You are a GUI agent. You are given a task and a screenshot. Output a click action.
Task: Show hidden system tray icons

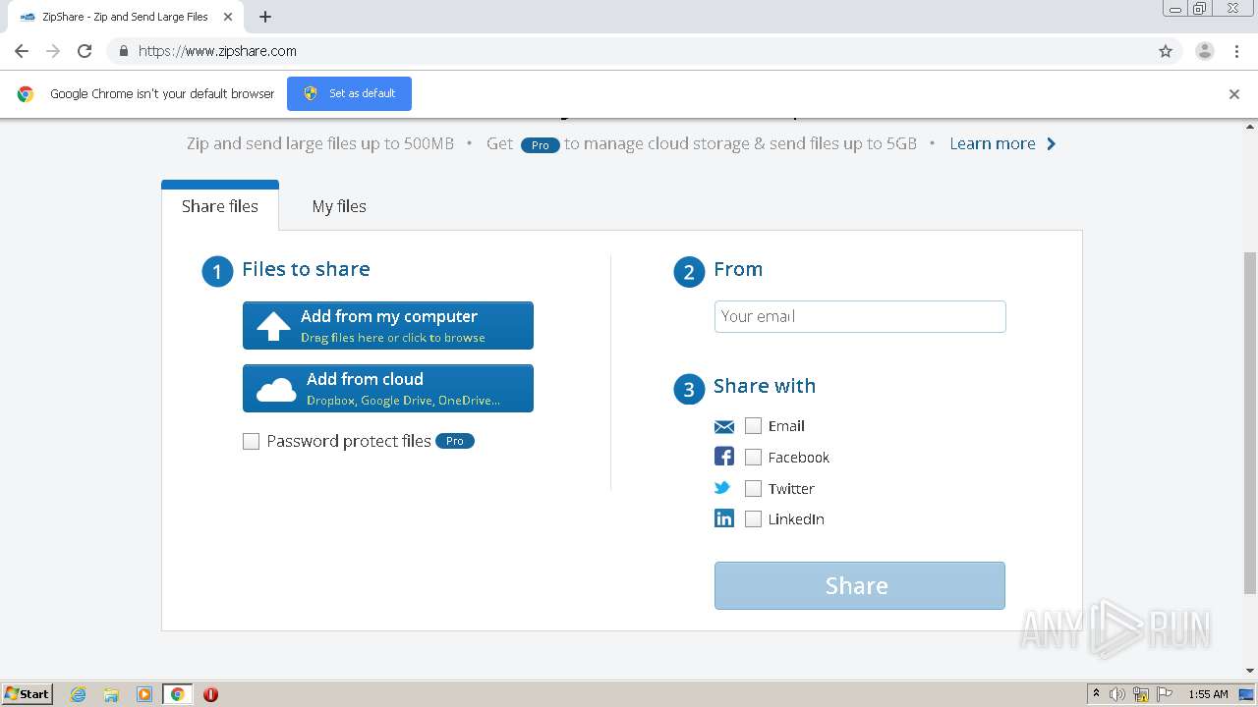tap(1096, 694)
